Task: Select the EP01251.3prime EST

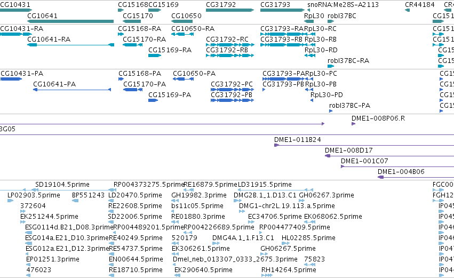Action: 28,265
